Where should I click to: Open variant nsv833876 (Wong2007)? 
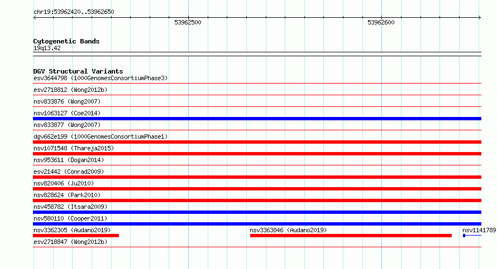click(67, 101)
